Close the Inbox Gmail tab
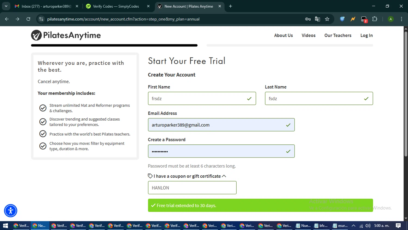408x230 pixels. click(x=77, y=6)
